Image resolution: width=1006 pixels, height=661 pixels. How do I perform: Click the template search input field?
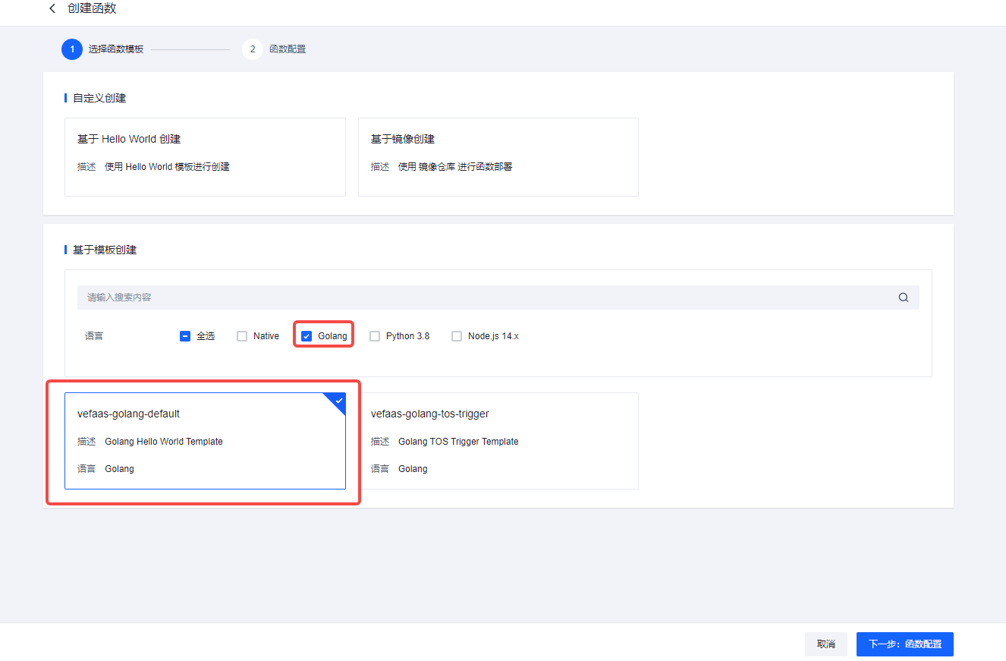pyautogui.click(x=486, y=297)
